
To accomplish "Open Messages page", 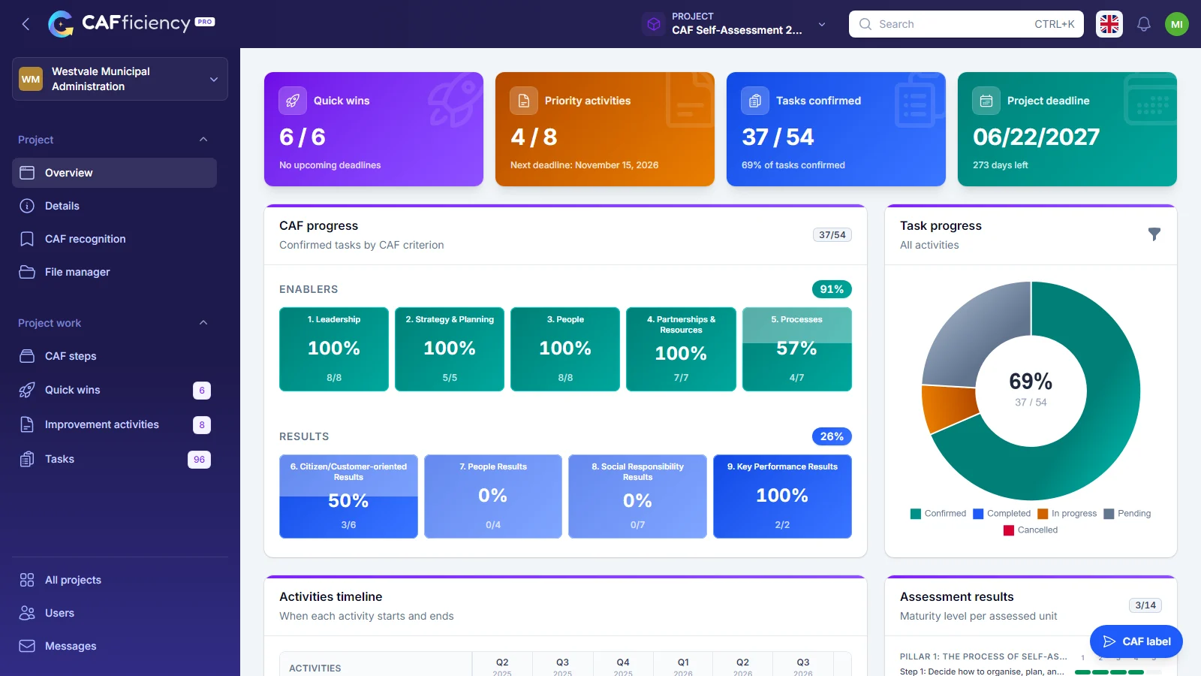I will [x=114, y=646].
